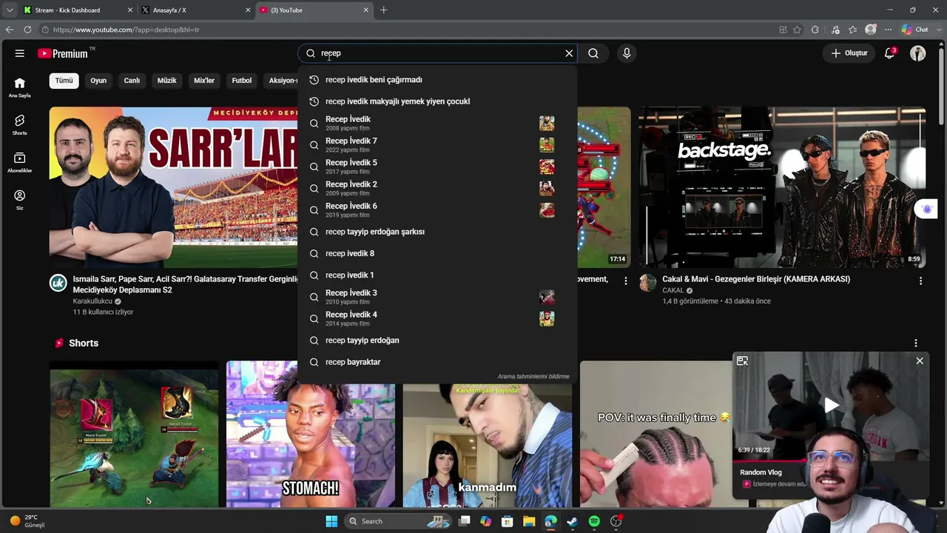Clear the search box with the X
This screenshot has width=947, height=533.
click(569, 53)
